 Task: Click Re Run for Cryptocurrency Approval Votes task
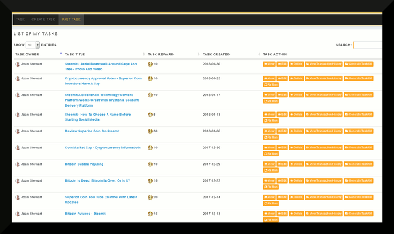pos(271,85)
